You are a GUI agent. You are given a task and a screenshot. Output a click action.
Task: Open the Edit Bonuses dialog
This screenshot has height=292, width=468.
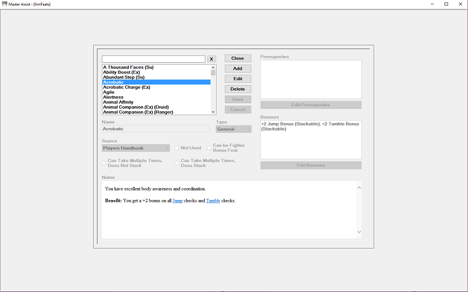tap(311, 165)
